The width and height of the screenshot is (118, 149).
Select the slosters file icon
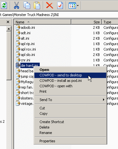[18, 98]
